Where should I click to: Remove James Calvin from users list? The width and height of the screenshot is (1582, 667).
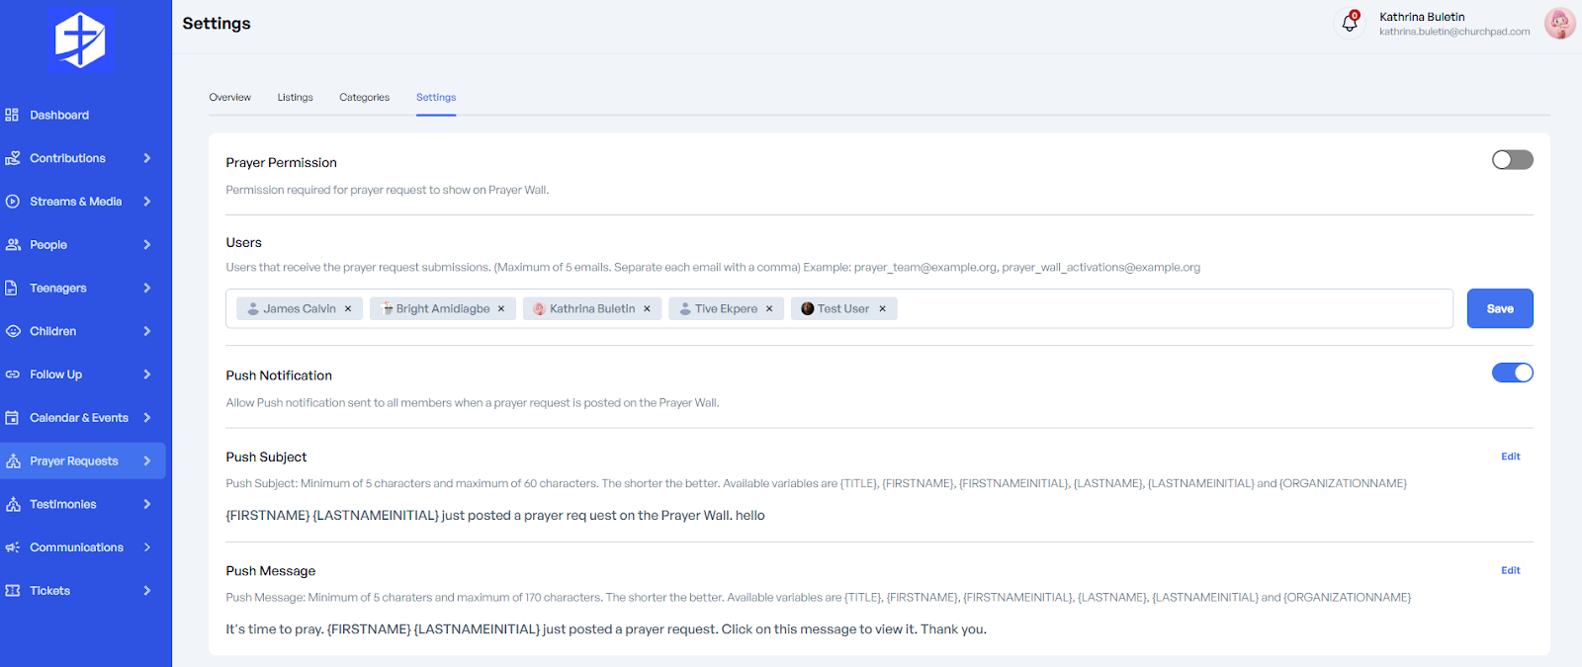pos(348,309)
